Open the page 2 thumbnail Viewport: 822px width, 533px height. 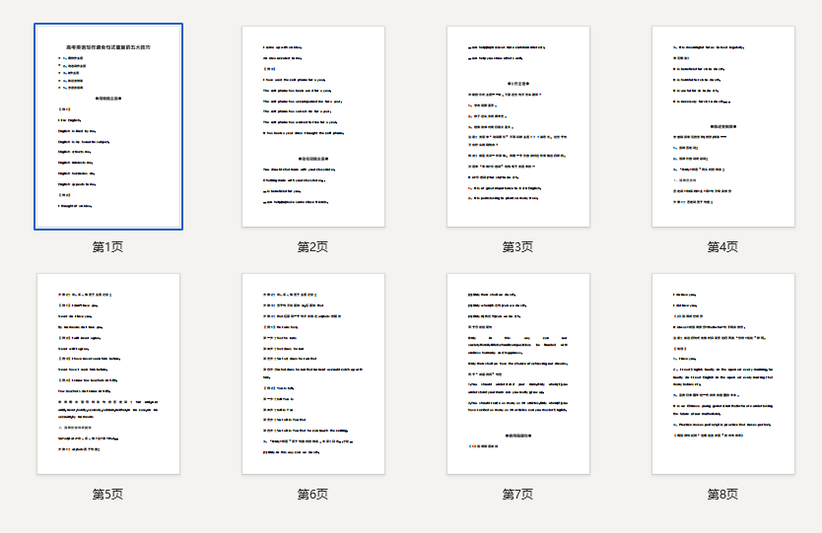[313, 126]
